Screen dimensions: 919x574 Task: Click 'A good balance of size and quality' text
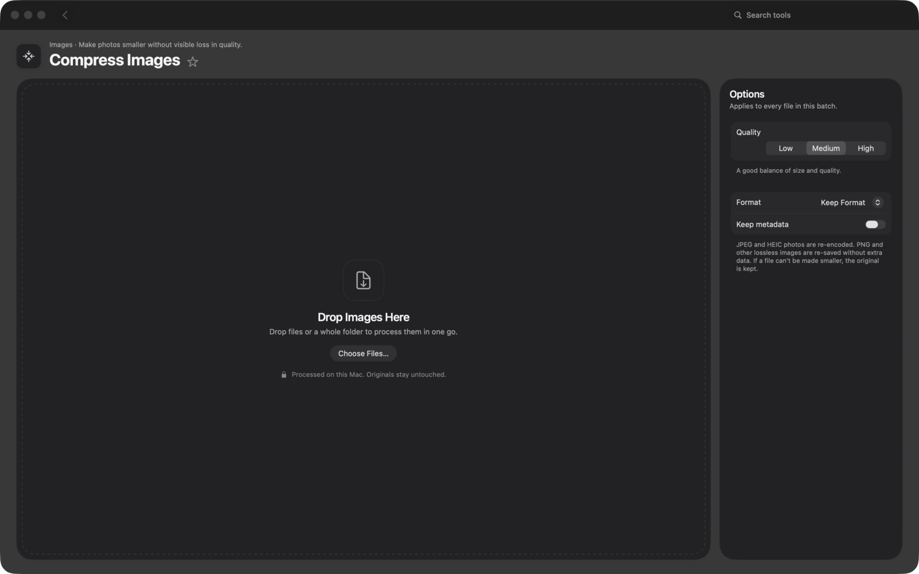tap(789, 170)
